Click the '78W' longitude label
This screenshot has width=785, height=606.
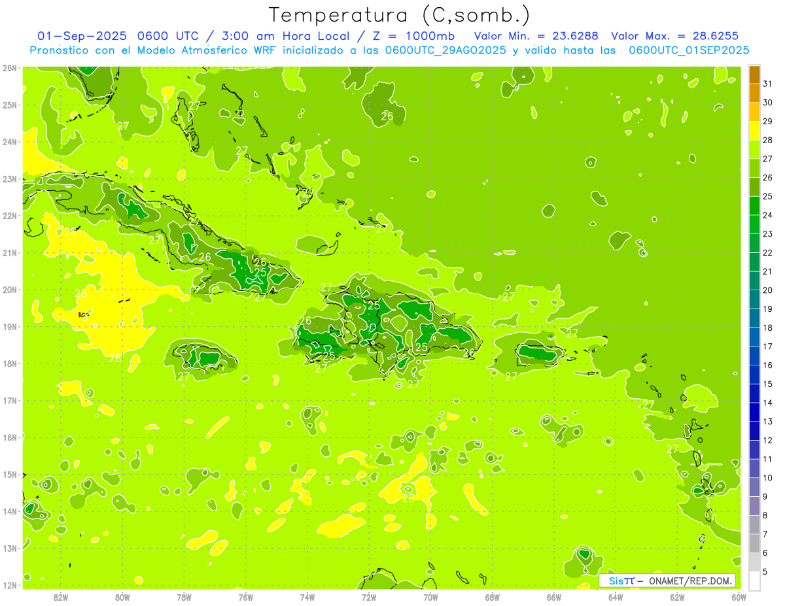coord(184,597)
